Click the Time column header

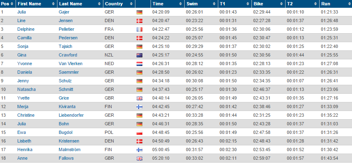[167, 4]
